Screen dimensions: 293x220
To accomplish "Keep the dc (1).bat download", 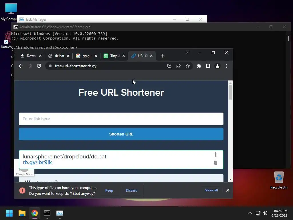I will pyautogui.click(x=109, y=190).
